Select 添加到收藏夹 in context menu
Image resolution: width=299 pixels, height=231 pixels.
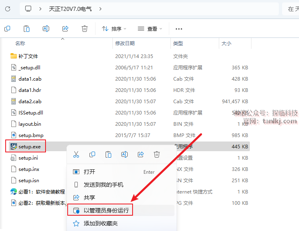[101, 223]
